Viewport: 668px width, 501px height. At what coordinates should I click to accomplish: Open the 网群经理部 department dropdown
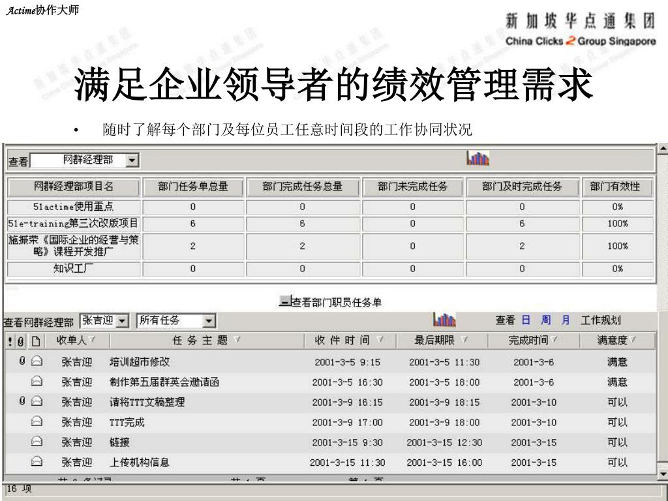click(131, 160)
